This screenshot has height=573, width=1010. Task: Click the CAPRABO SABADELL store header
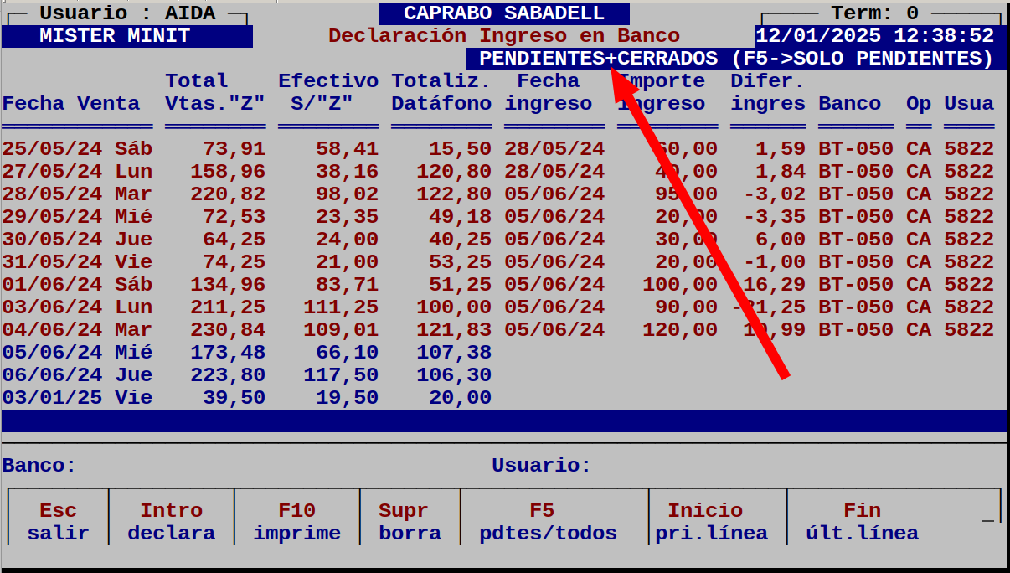click(x=503, y=13)
